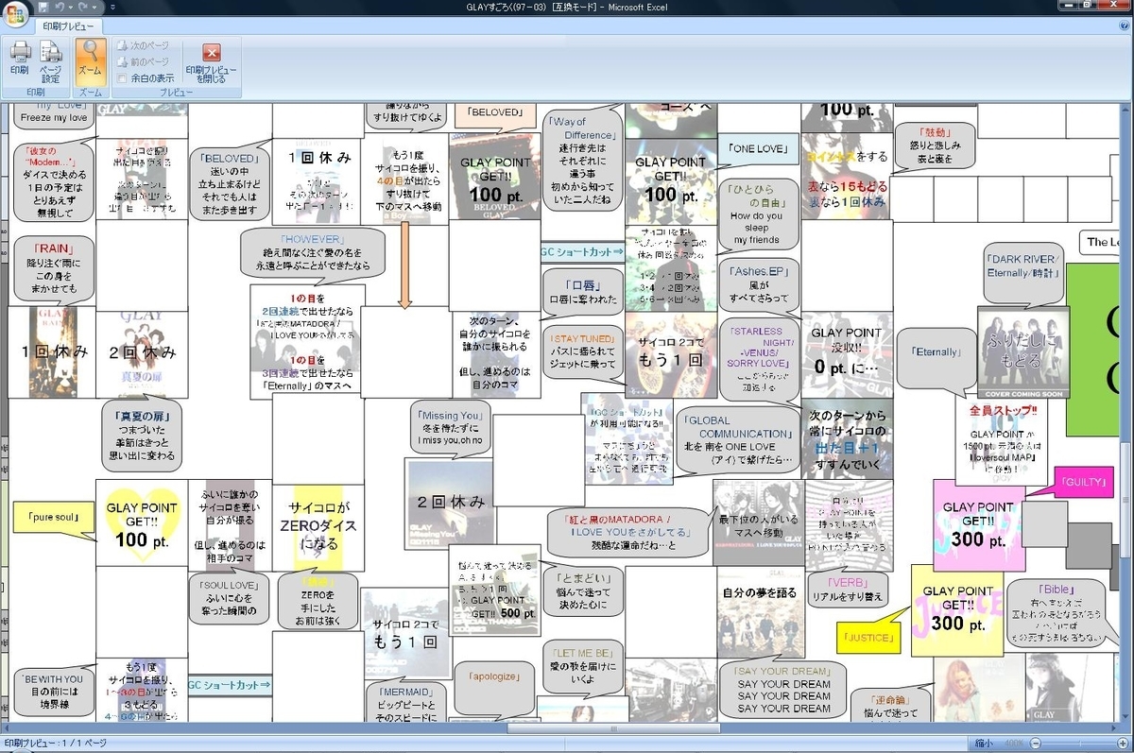Click the 「鼓動」 speech bubble
The width and height of the screenshot is (1134, 753).
tap(934, 146)
